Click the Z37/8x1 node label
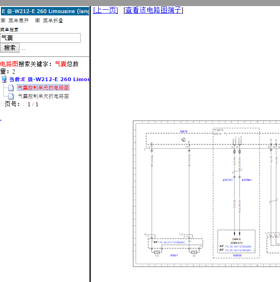The height and width of the screenshot is (282, 280). point(247,180)
